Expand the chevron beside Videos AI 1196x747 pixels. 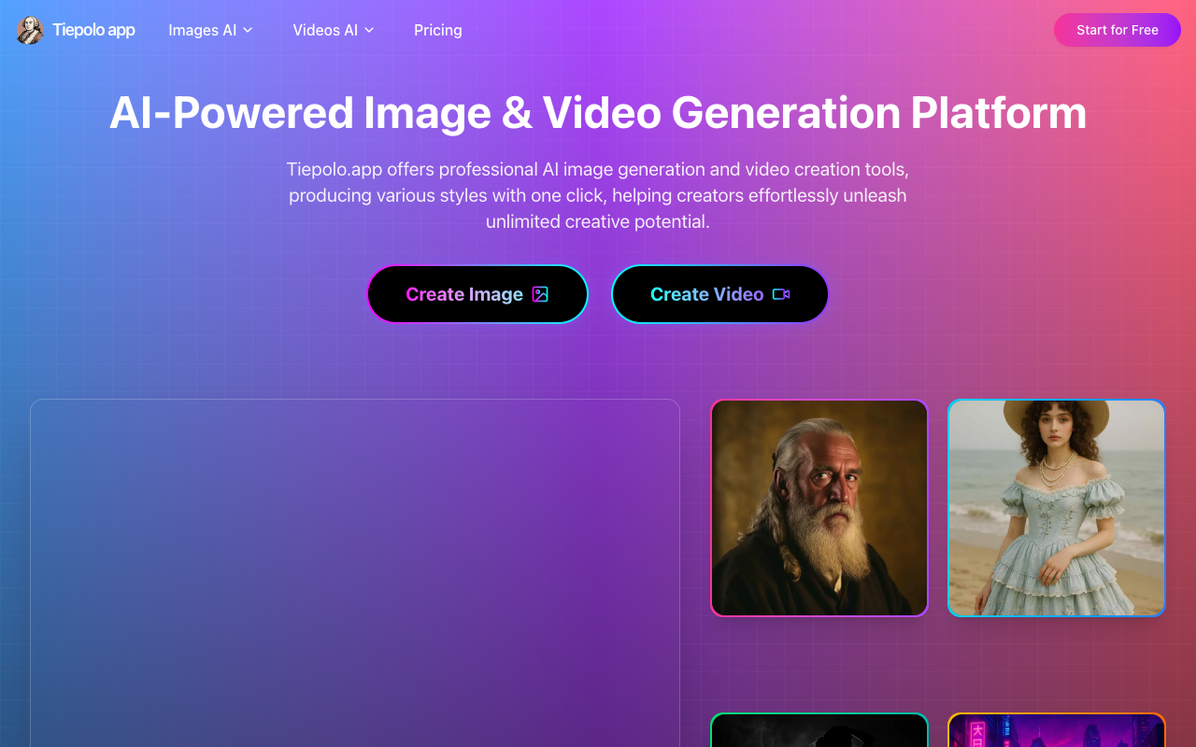[370, 30]
